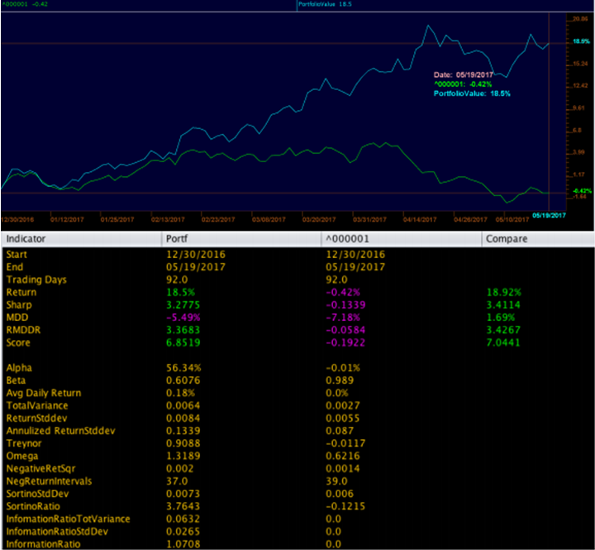Click the Portf RMDDR value 3.3683

pyautogui.click(x=183, y=330)
